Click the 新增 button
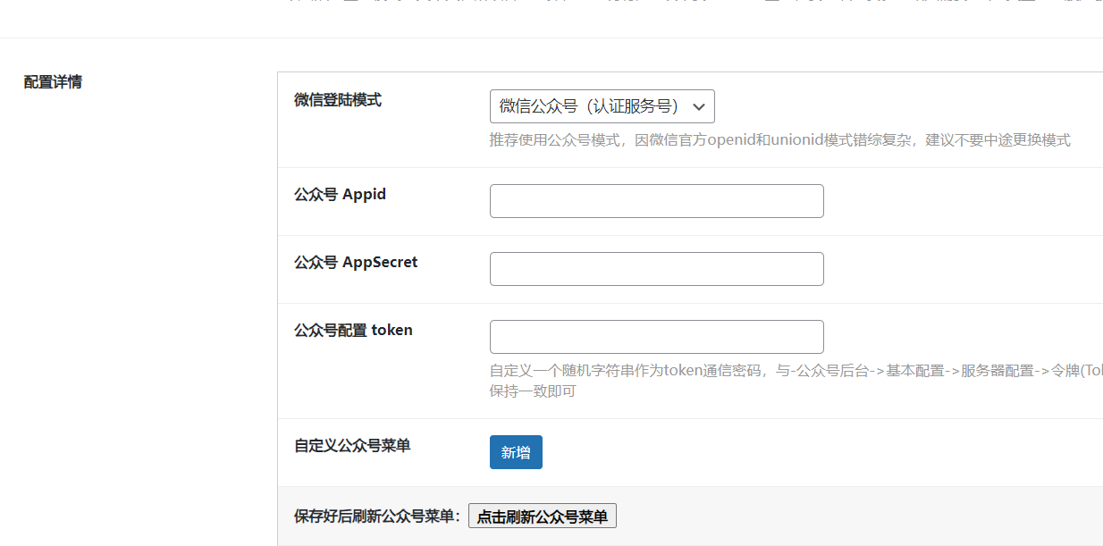The height and width of the screenshot is (546, 1103). (515, 452)
